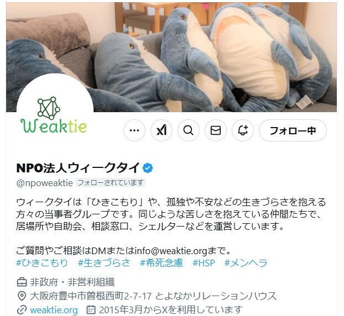Click the フォロー中 following button
344x316 pixels.
[293, 130]
